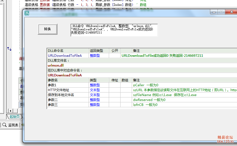Image resolution: width=237 pixels, height=146 pixels.
Task: Toggle the 公开 cell for URLDownloadToFileA
Action: pos(115,56)
